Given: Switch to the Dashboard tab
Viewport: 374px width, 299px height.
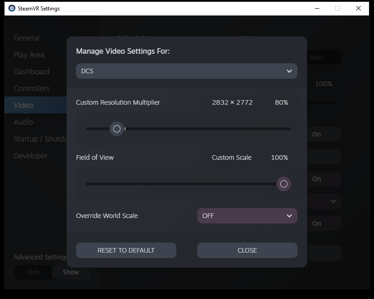Looking at the screenshot, I should (31, 71).
